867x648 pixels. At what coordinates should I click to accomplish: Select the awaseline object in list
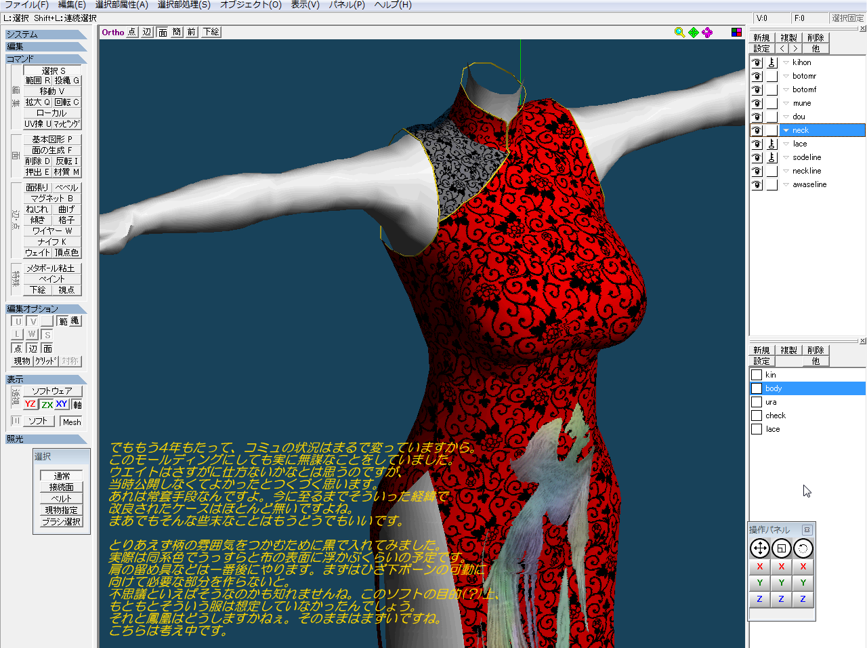pyautogui.click(x=809, y=184)
